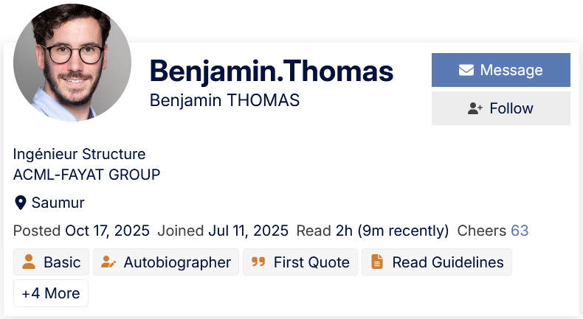The height and width of the screenshot is (319, 583).
Task: Click the Autobiographer badge pencil-user icon
Action: pos(108,262)
